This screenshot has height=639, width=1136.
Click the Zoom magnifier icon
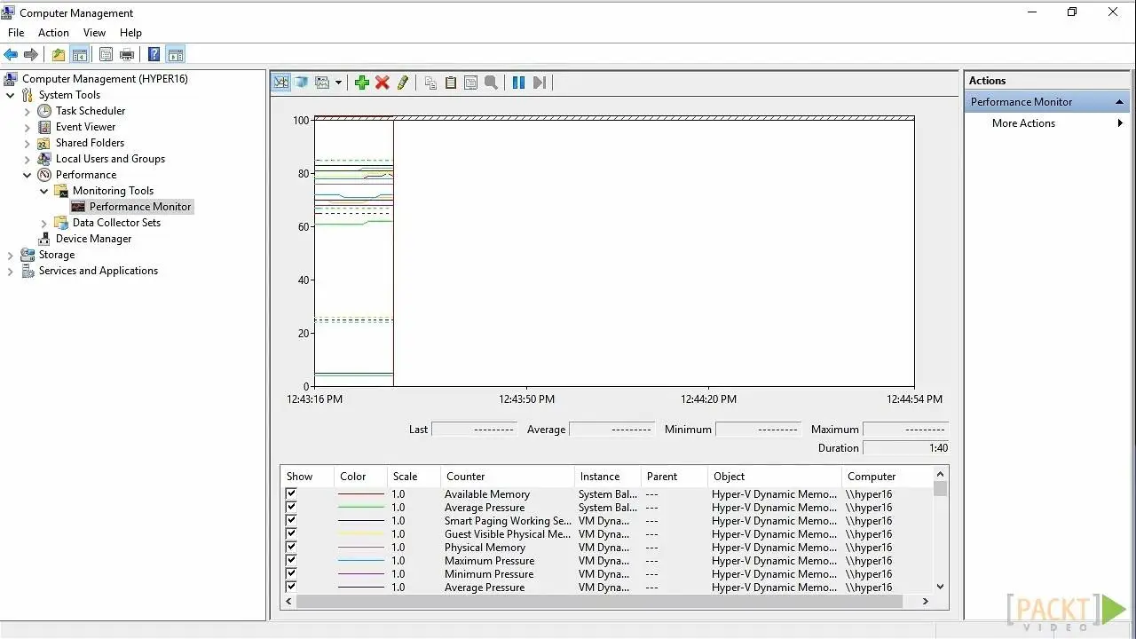point(491,83)
